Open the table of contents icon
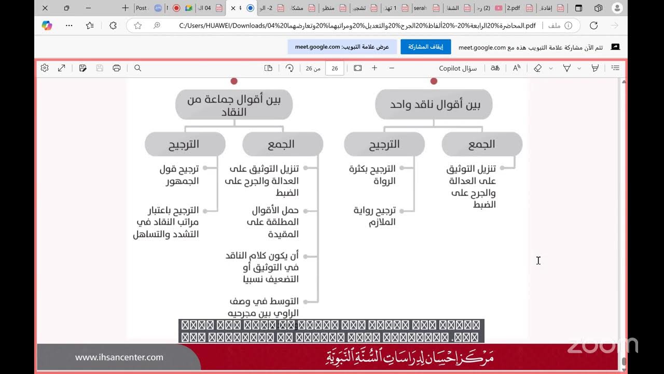664x374 pixels. click(x=615, y=68)
